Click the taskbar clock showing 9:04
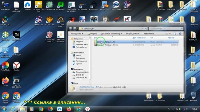Viewport: 200px width, 112px height. coord(194,109)
